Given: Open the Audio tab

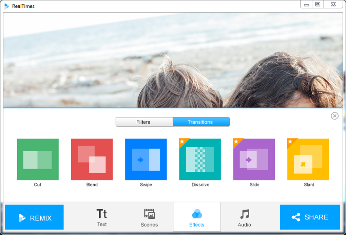Looking at the screenshot, I should pyautogui.click(x=244, y=217).
